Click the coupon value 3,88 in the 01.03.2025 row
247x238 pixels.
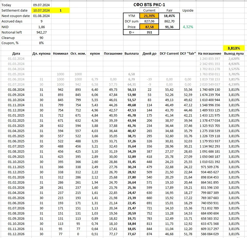[95, 126]
